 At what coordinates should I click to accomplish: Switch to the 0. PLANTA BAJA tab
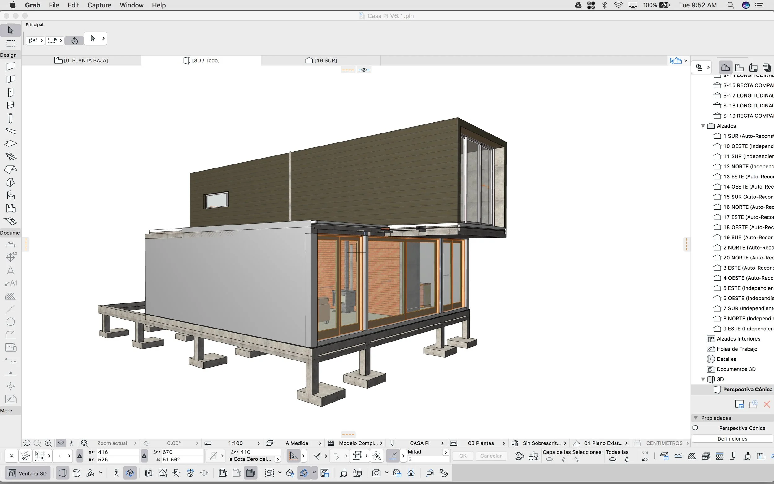point(81,60)
